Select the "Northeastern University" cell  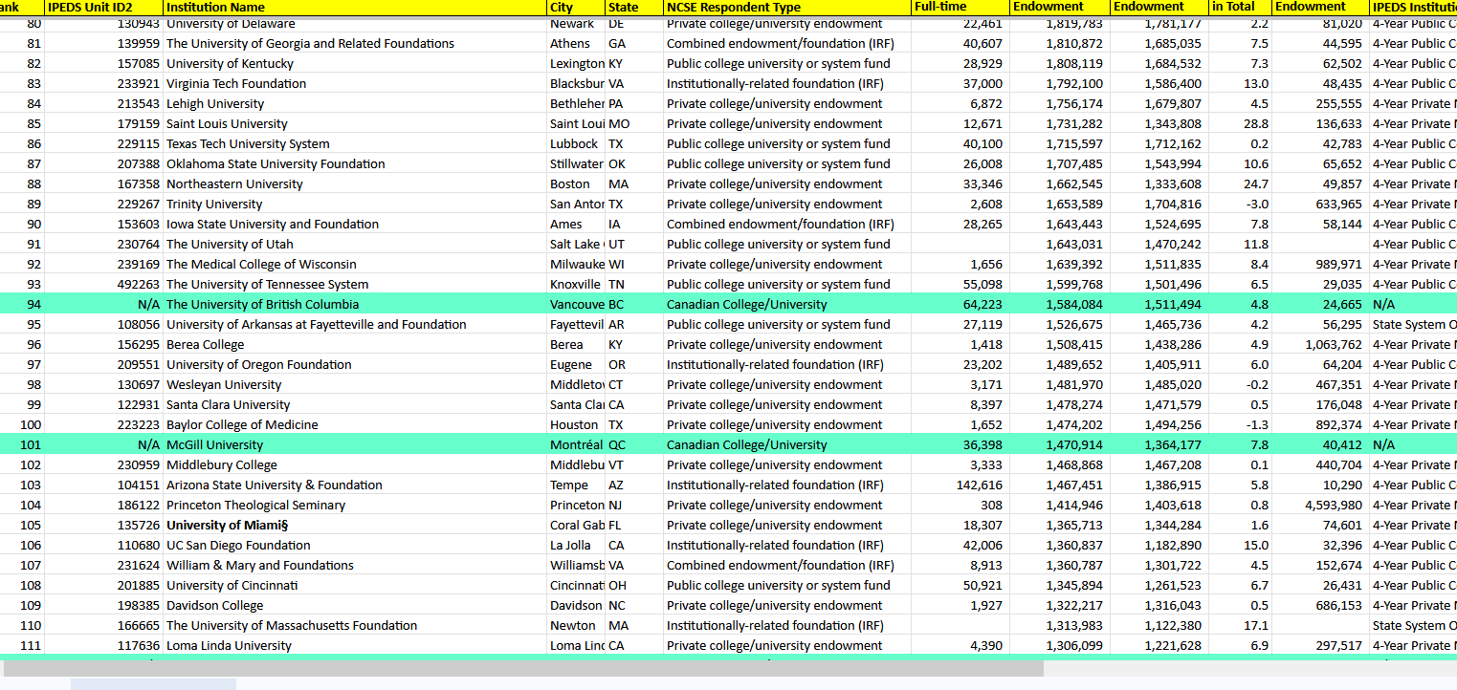point(355,184)
